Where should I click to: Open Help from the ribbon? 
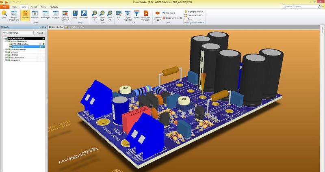point(75,15)
